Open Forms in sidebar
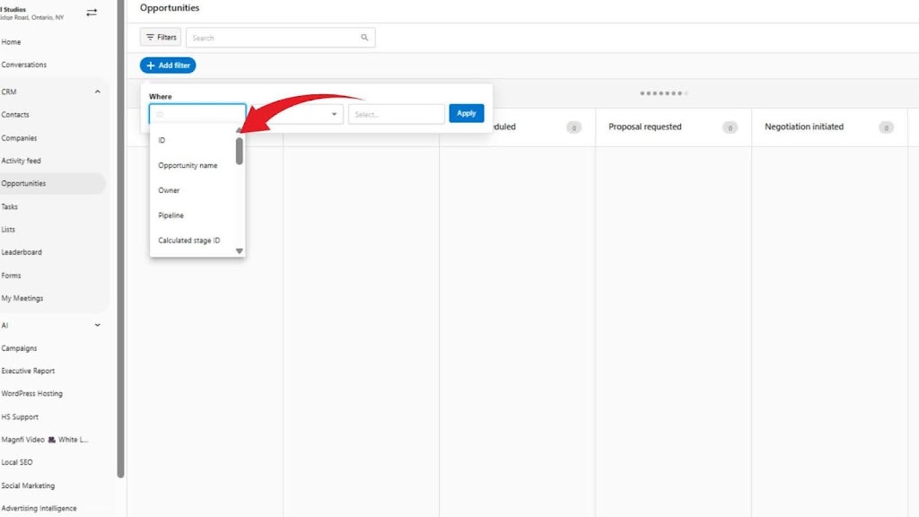This screenshot has width=919, height=517. point(11,275)
